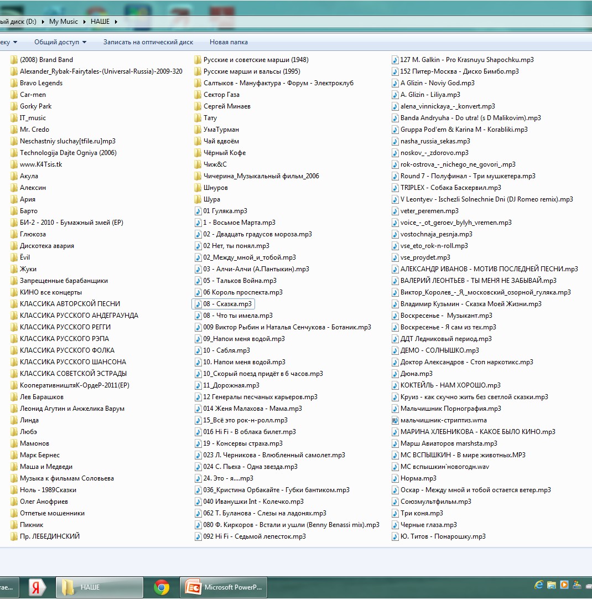Select the Mr. Credo folder
The width and height of the screenshot is (592, 599).
click(30, 130)
